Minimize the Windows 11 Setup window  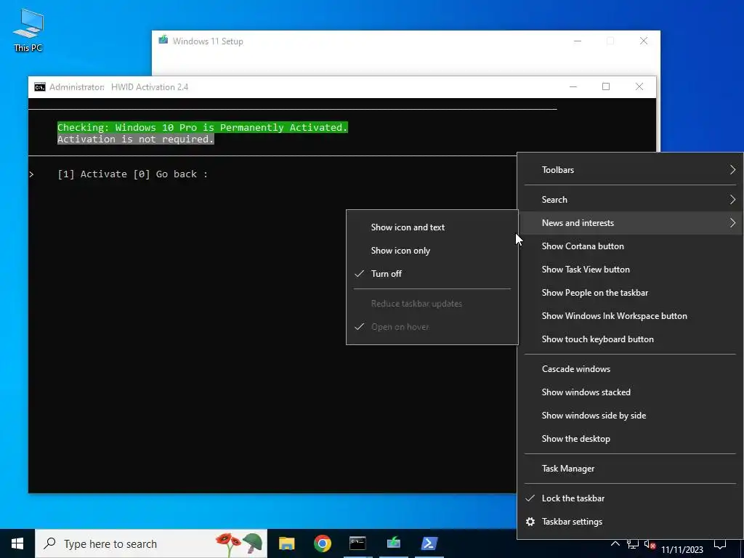pos(578,41)
